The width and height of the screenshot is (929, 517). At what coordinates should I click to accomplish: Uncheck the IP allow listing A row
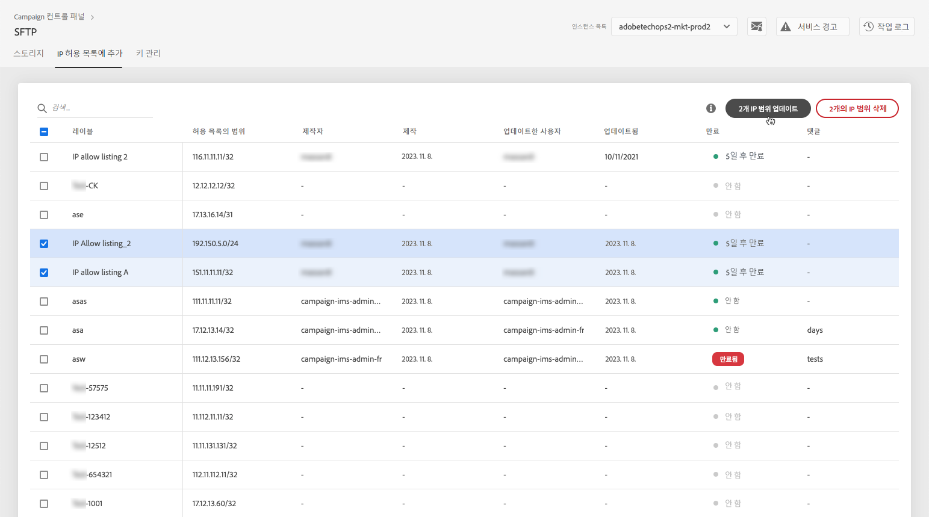click(44, 273)
